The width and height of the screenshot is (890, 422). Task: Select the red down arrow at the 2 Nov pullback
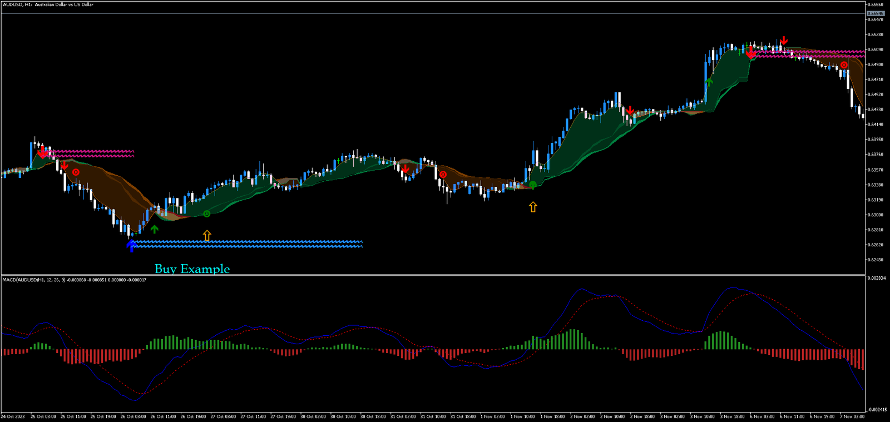[630, 111]
